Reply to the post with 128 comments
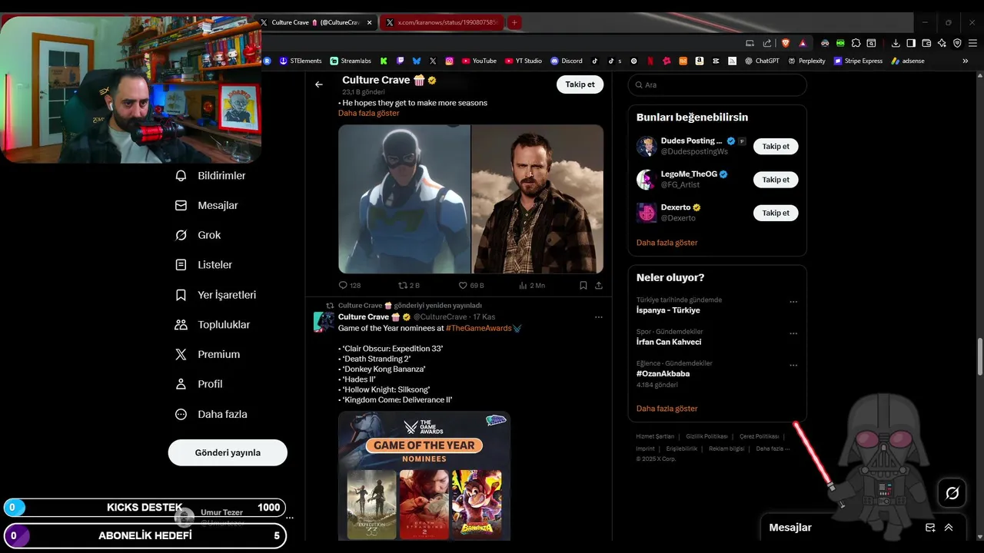 pyautogui.click(x=350, y=285)
